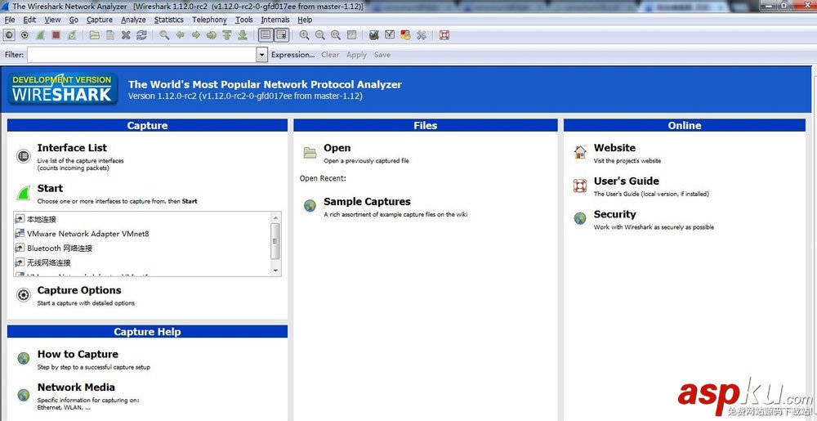Go back in packet history arrow
Image resolution: width=817 pixels, height=421 pixels.
[x=180, y=35]
